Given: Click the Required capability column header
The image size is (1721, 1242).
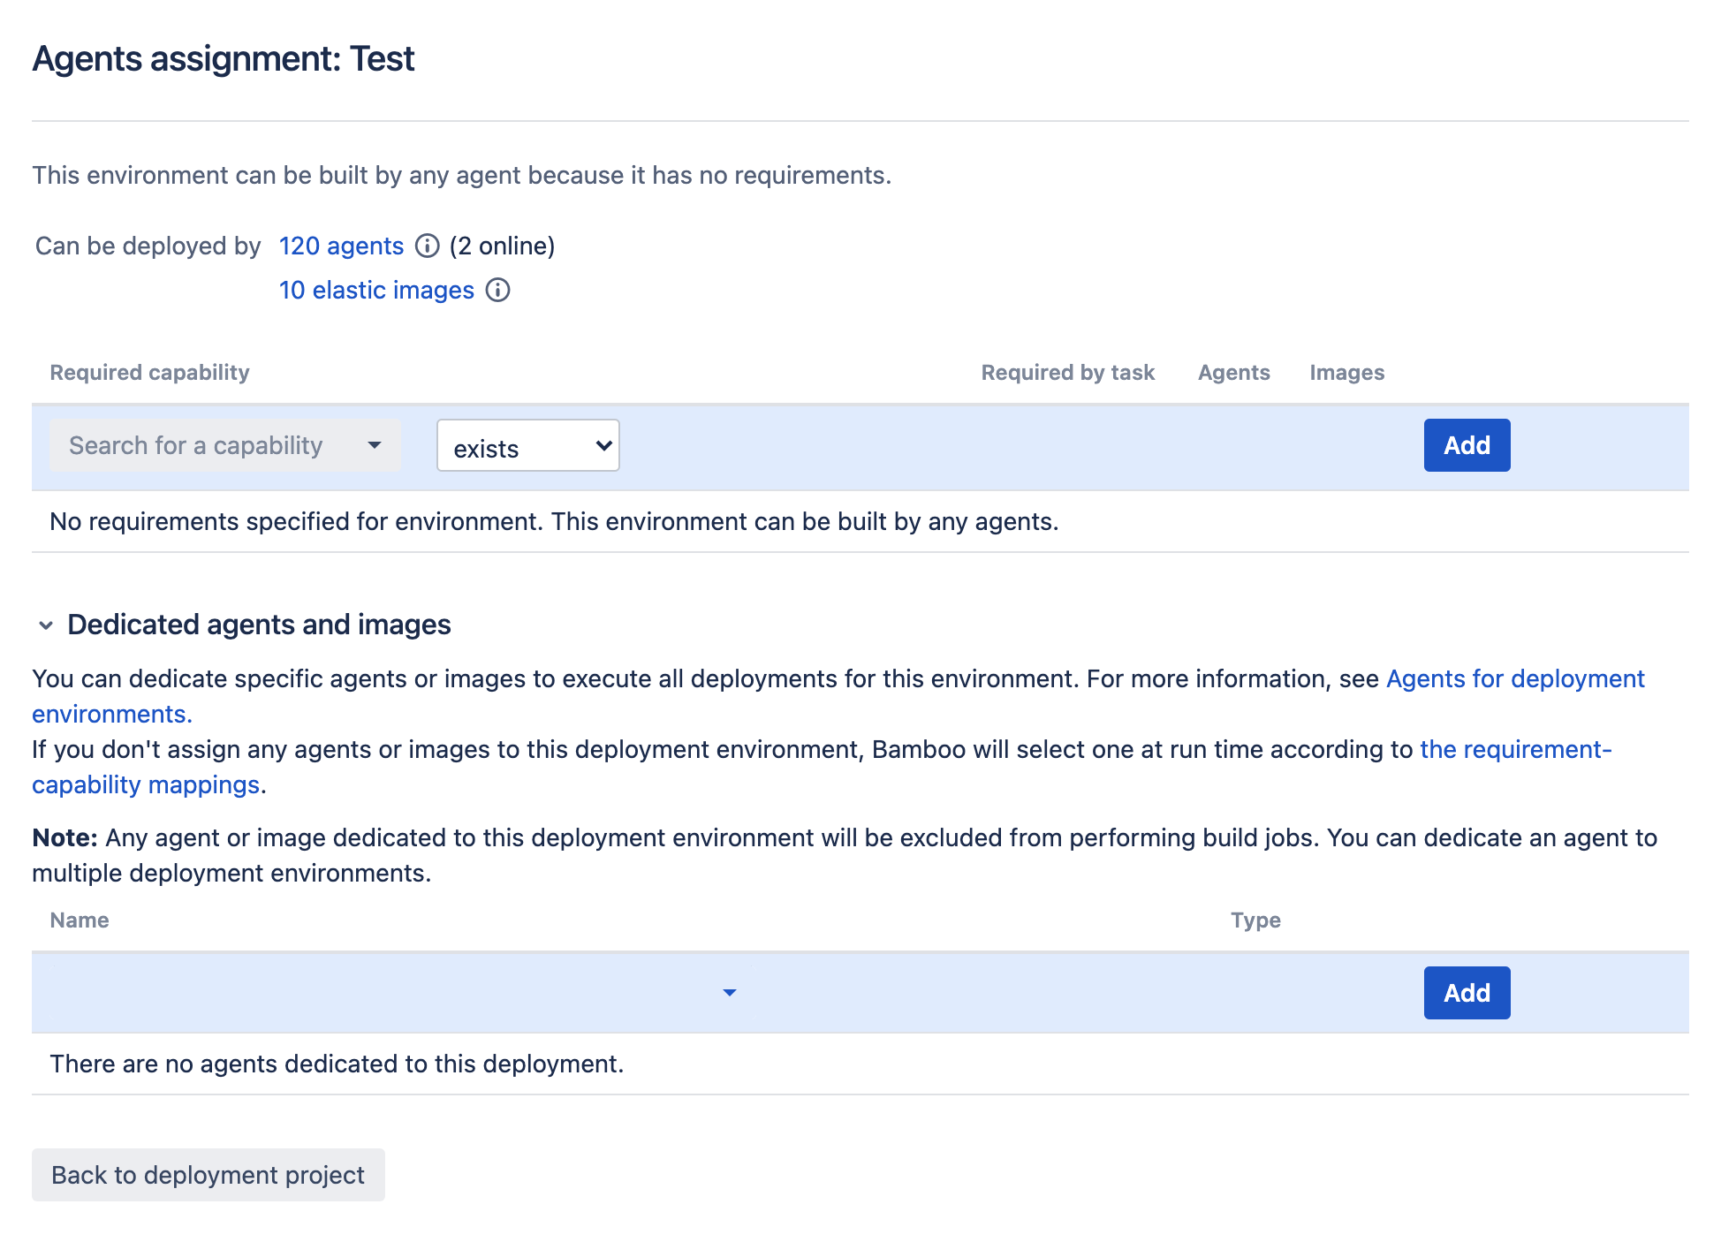Looking at the screenshot, I should click(x=149, y=373).
